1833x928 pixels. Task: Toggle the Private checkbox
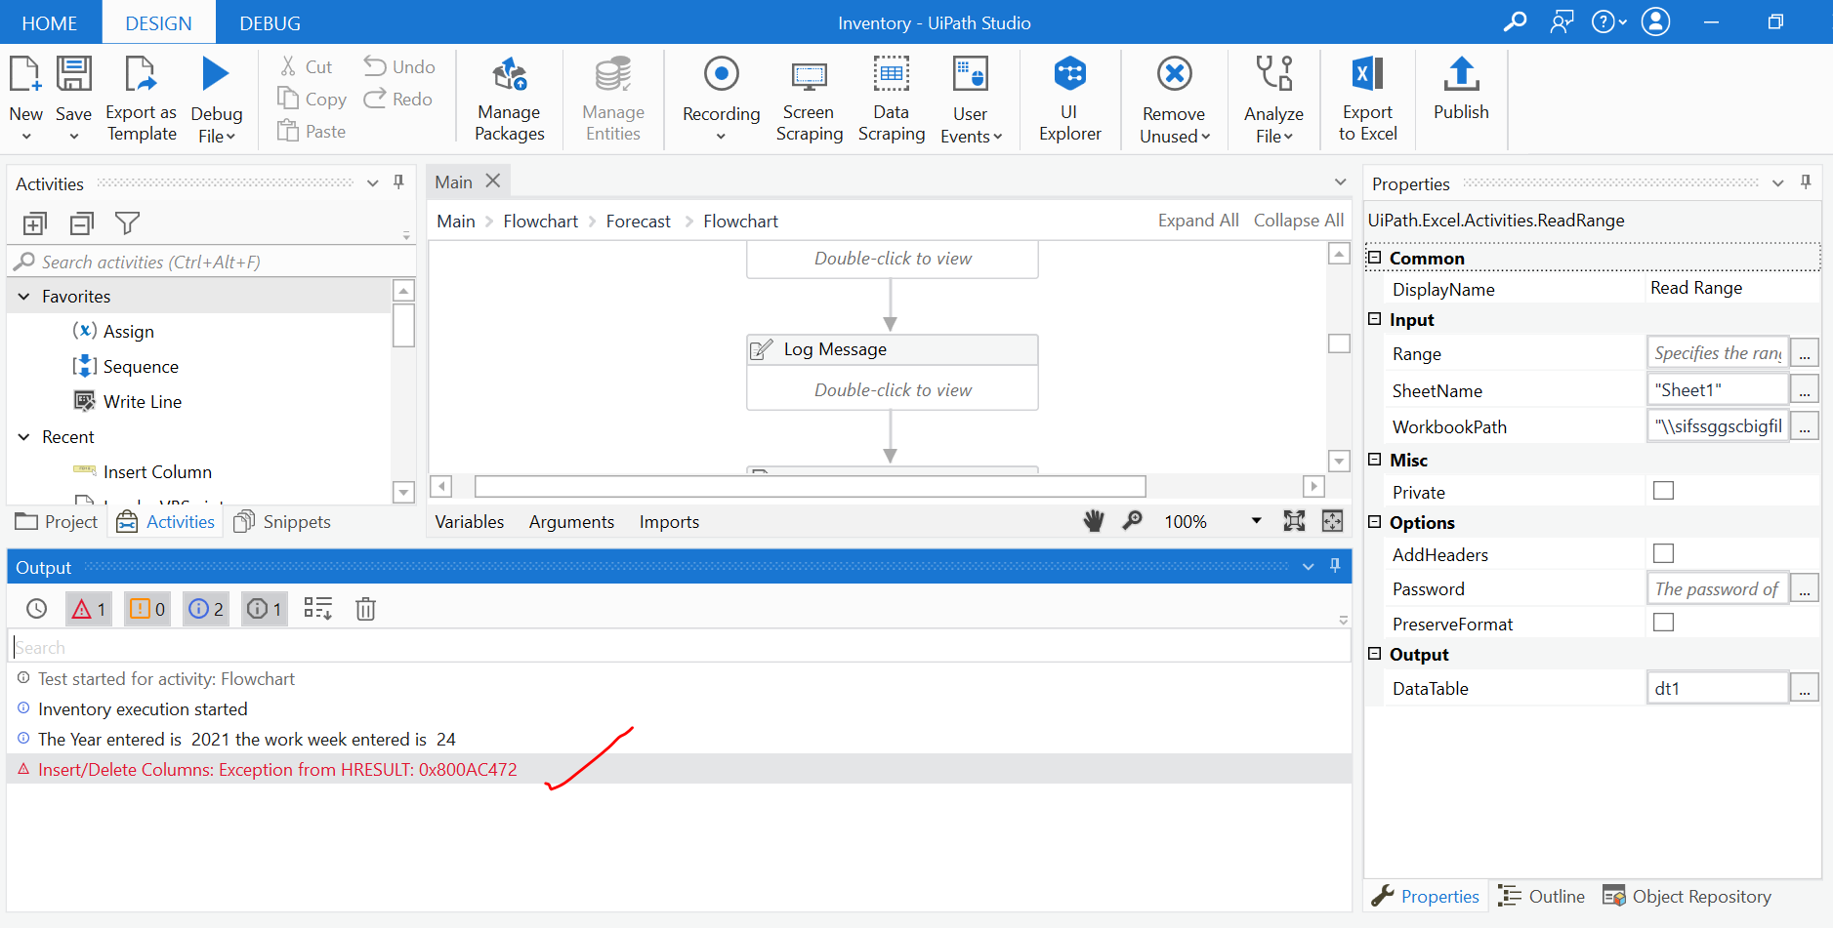[x=1663, y=491]
